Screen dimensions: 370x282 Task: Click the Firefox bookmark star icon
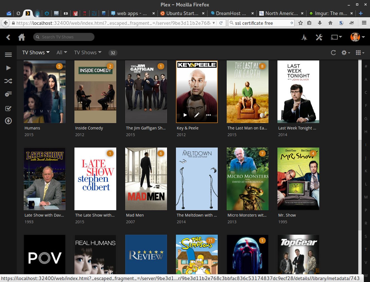[300, 23]
